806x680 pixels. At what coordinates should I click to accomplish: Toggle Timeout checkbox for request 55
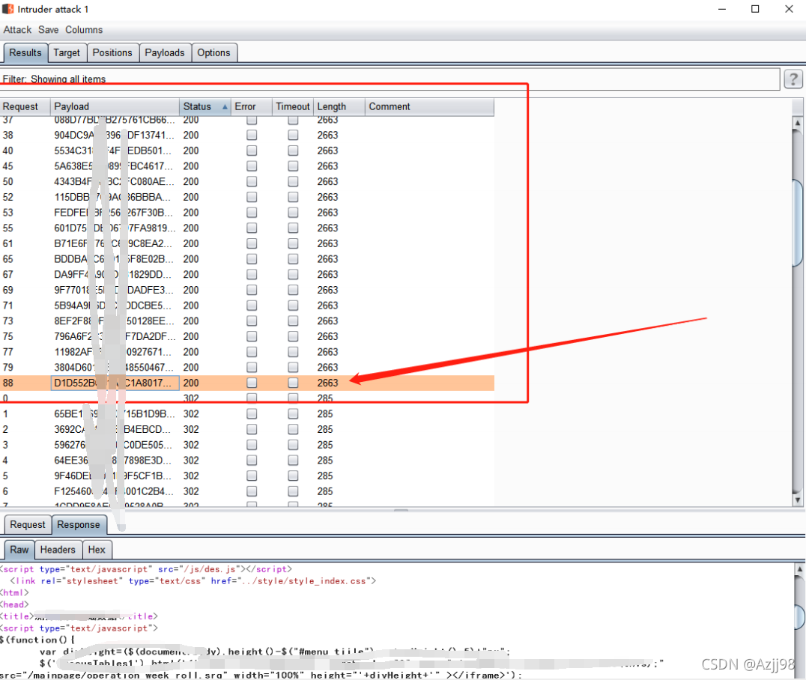(x=293, y=228)
